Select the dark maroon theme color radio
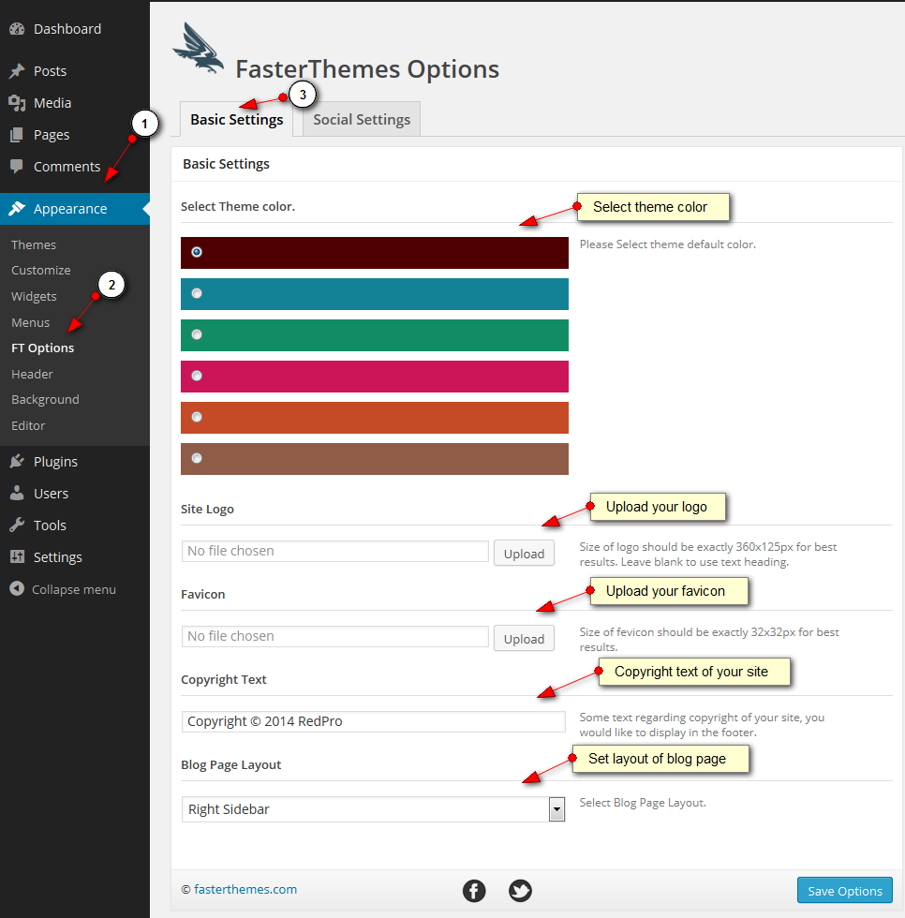Viewport: 905px width, 918px height. click(x=197, y=252)
